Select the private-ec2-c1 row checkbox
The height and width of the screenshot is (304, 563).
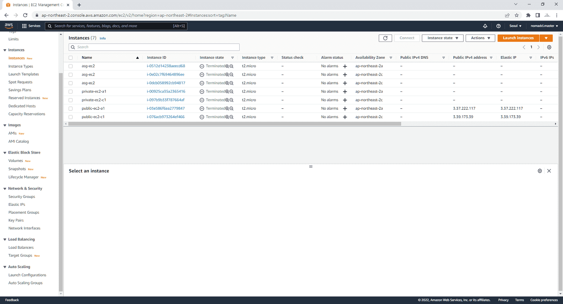[70, 100]
